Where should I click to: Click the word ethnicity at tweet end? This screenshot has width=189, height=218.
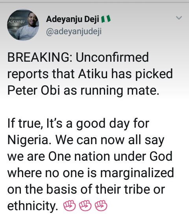point(32,206)
